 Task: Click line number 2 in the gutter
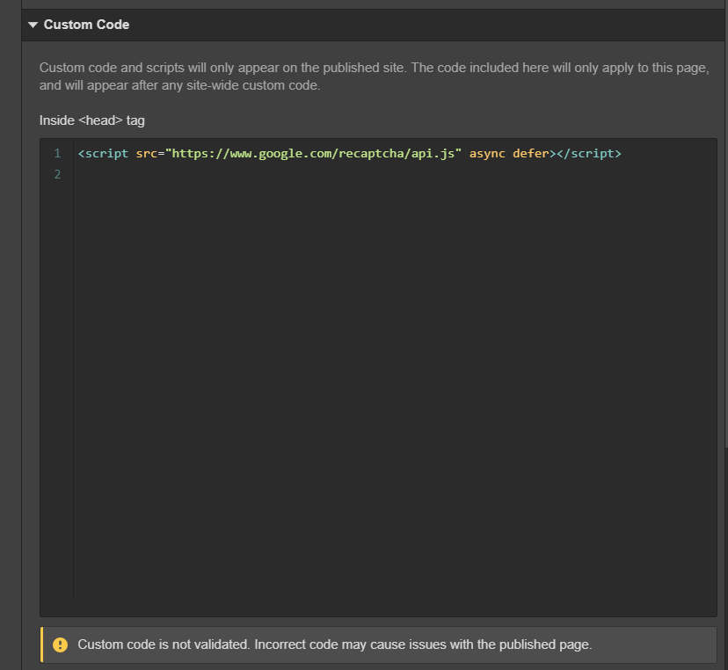tap(57, 175)
